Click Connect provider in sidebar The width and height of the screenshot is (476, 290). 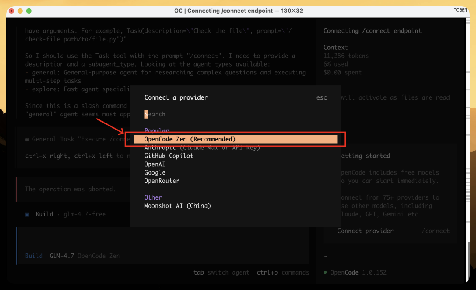pyautogui.click(x=365, y=231)
